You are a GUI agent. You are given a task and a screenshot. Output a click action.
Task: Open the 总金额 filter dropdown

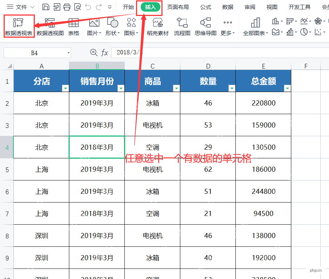tap(287, 88)
